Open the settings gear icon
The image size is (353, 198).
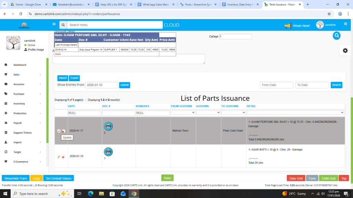(x=345, y=51)
